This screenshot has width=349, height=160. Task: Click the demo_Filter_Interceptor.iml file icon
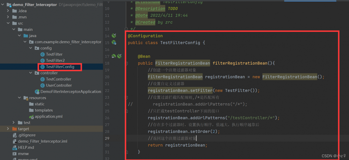tap(15, 141)
